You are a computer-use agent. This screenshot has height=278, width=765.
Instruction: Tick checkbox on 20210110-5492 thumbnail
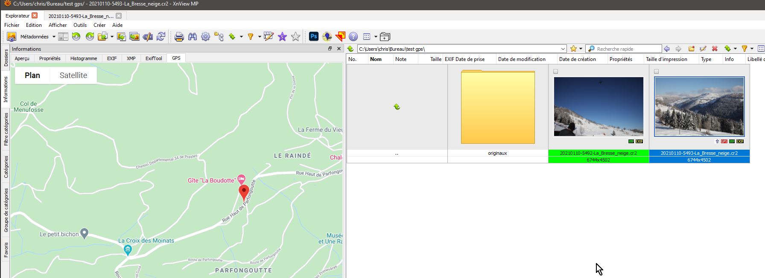coord(555,72)
